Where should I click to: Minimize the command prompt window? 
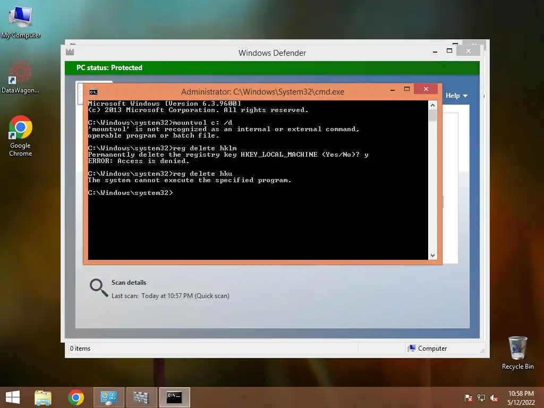pos(393,90)
